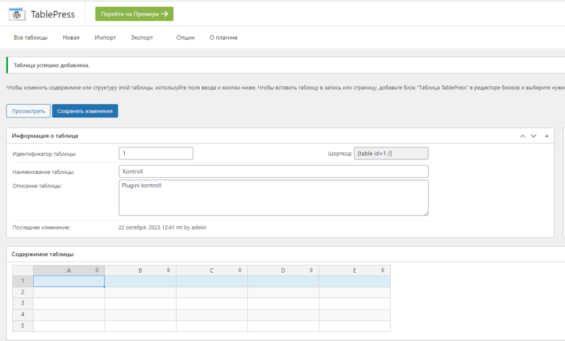Viewport: 565px width, 341px height.
Task: Open the Опции tab
Action: 185,38
